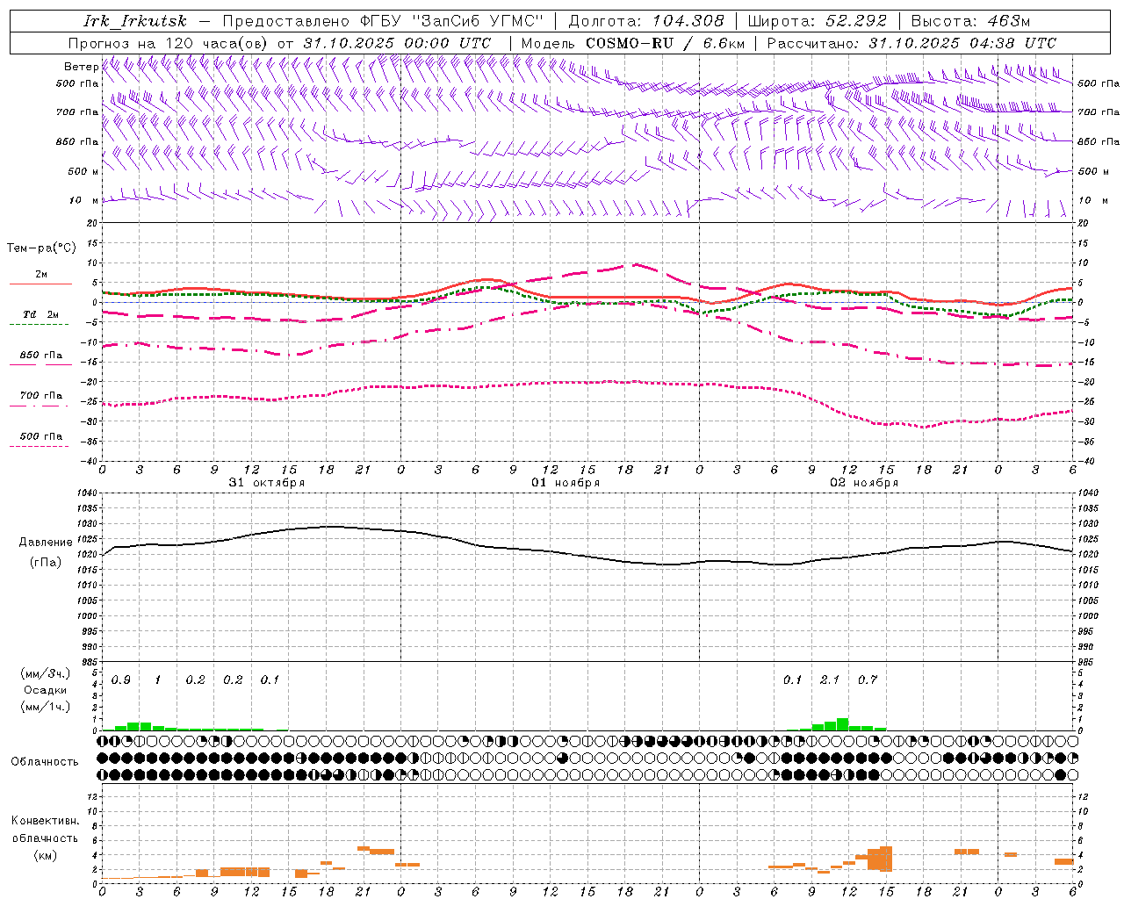Select the 'Предоставлено ФГБУ ЗапСиб УГМС' header text

pos(384,21)
